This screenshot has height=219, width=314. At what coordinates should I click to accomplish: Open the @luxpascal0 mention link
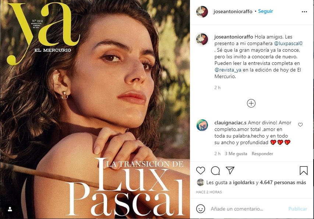tap(288, 43)
